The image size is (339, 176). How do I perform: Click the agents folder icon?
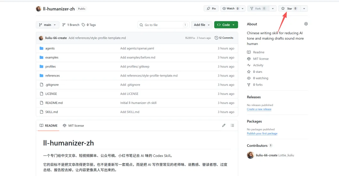click(x=41, y=48)
